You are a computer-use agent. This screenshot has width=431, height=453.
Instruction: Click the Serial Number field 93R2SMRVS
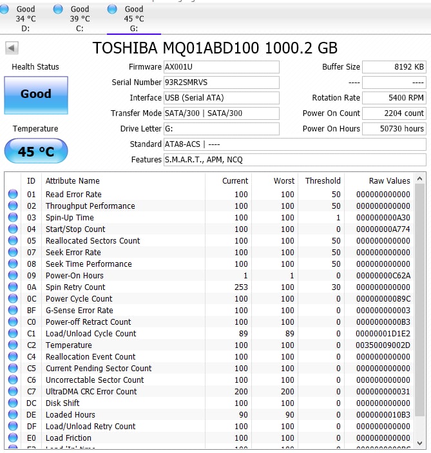click(x=221, y=82)
